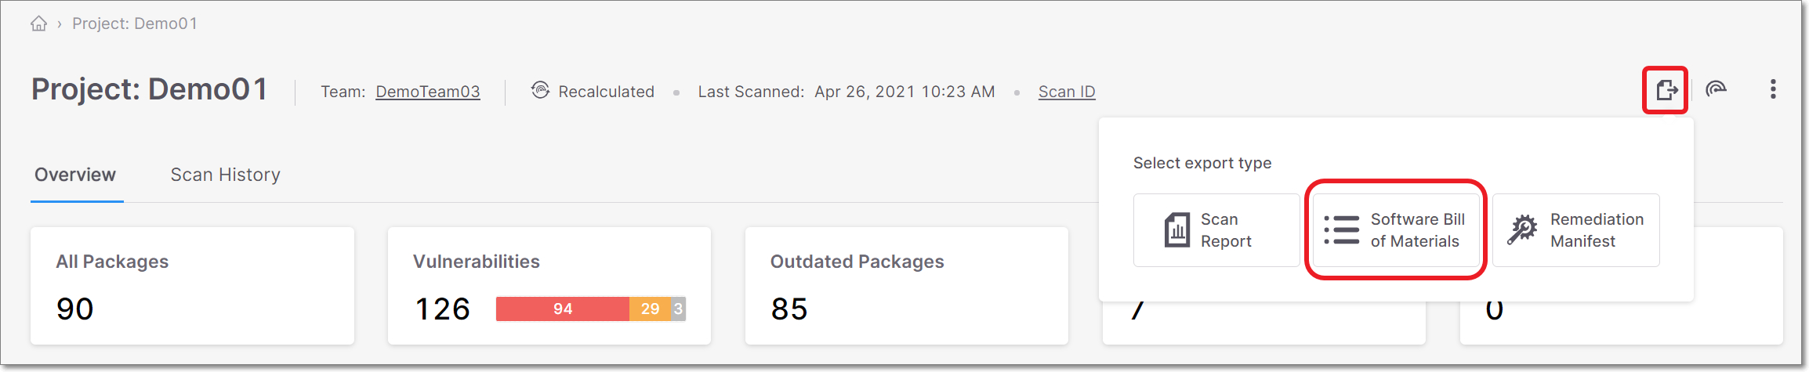This screenshot has width=1809, height=372.
Task: Click the red 94 high vulnerabilities bar
Action: coord(563,309)
